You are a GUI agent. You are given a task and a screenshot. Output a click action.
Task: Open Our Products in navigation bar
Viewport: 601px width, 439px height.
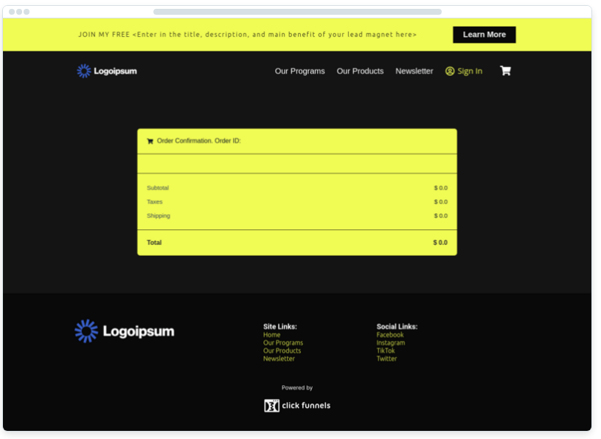[360, 72]
